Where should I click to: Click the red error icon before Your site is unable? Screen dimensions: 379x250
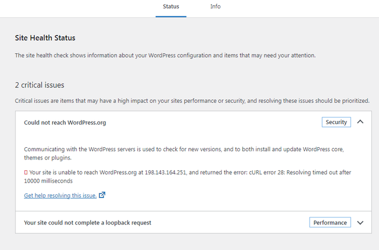tap(26, 173)
